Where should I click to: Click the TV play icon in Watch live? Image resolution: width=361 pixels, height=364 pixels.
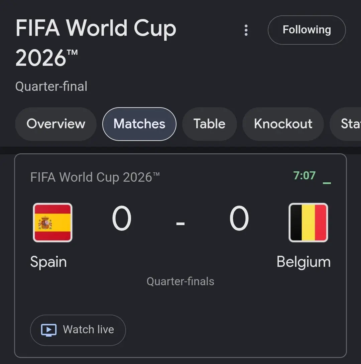coord(49,330)
